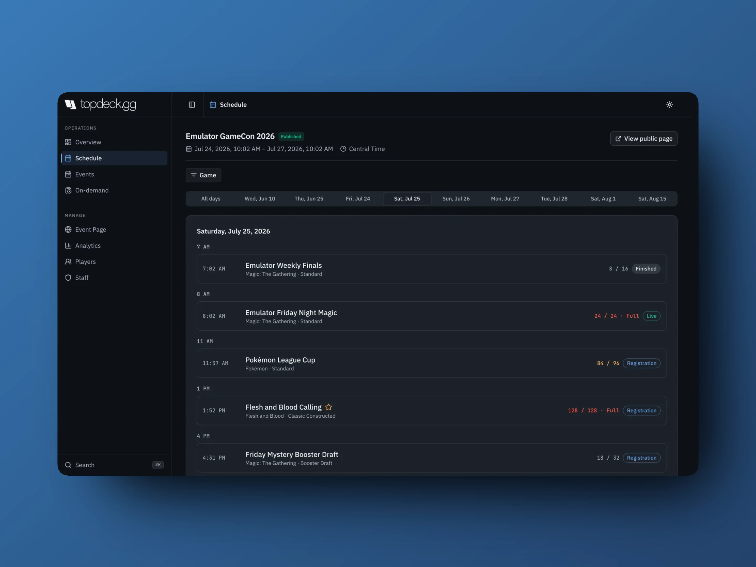Click the external link icon on View public page
The image size is (756, 567).
618,139
